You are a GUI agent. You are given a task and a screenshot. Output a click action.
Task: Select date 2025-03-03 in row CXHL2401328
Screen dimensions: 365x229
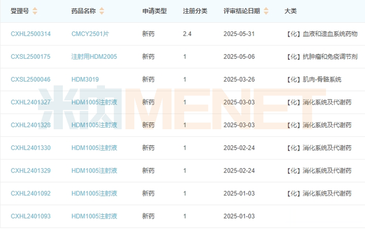click(239, 125)
